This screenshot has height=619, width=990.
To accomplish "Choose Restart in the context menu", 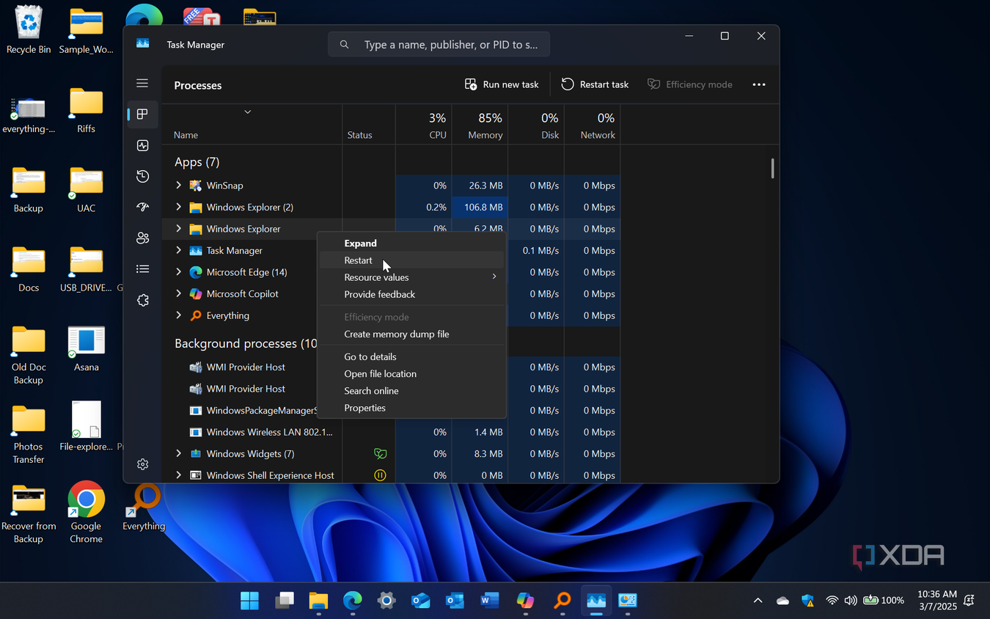I will (x=411, y=260).
